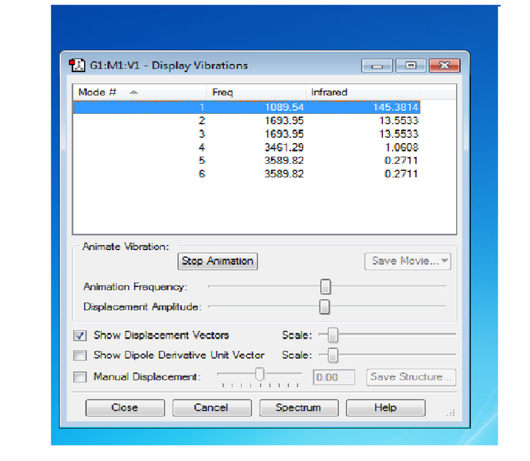Click the Manual Displacement slider handle
The height and width of the screenshot is (461, 530).
(260, 374)
